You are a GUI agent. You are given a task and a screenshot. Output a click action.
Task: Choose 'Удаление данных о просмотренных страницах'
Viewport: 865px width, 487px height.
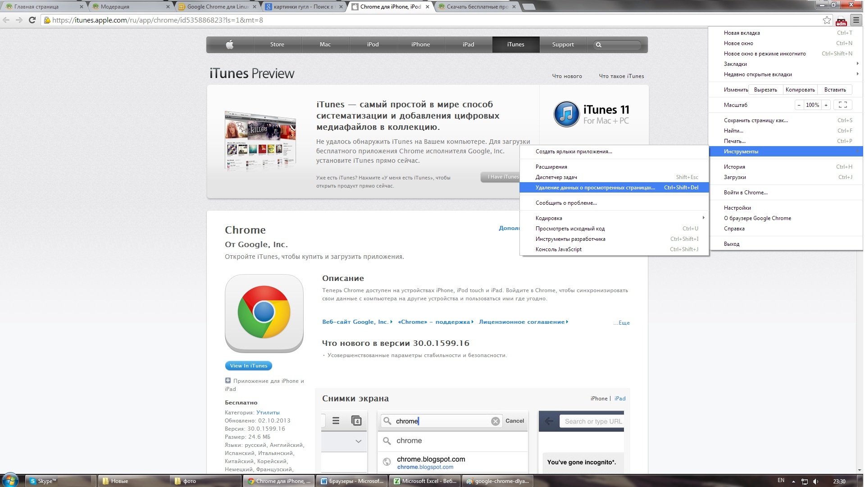tap(615, 187)
